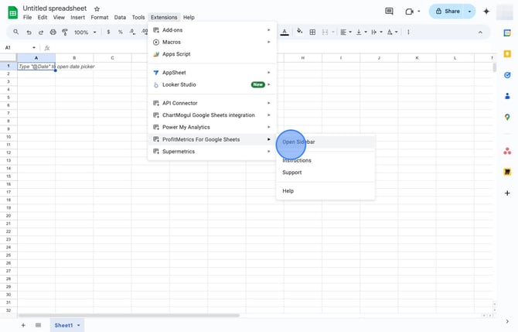Open Apps Script
Viewport: 518px width, 332px height.
[212, 54]
